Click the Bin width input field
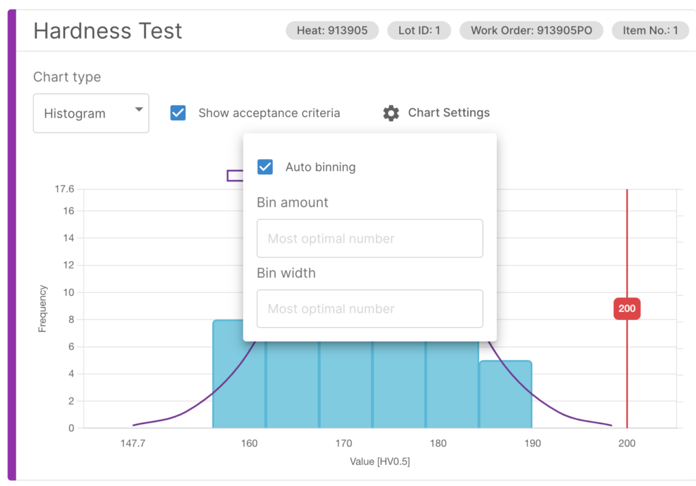Screen dimensions: 696x486 370,309
